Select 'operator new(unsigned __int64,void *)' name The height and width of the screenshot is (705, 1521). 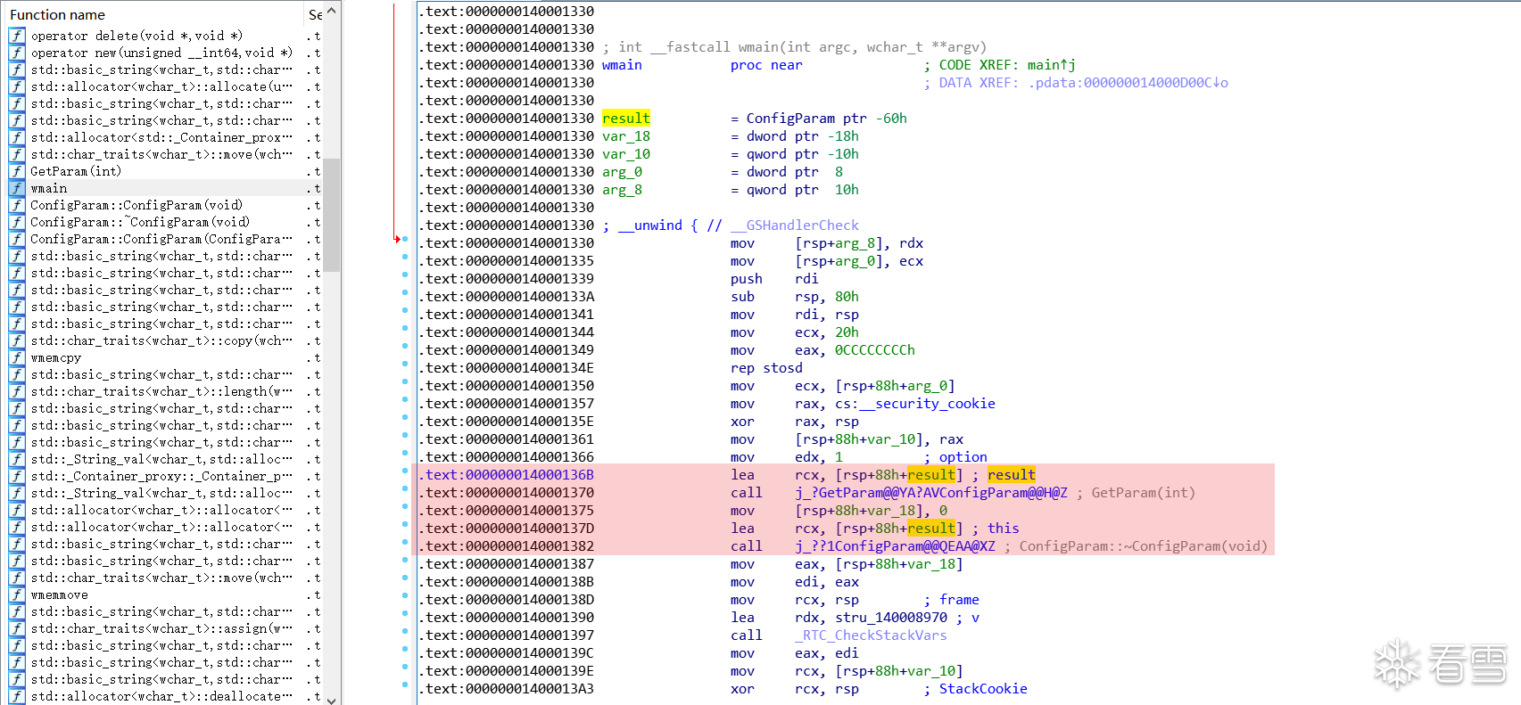(161, 53)
